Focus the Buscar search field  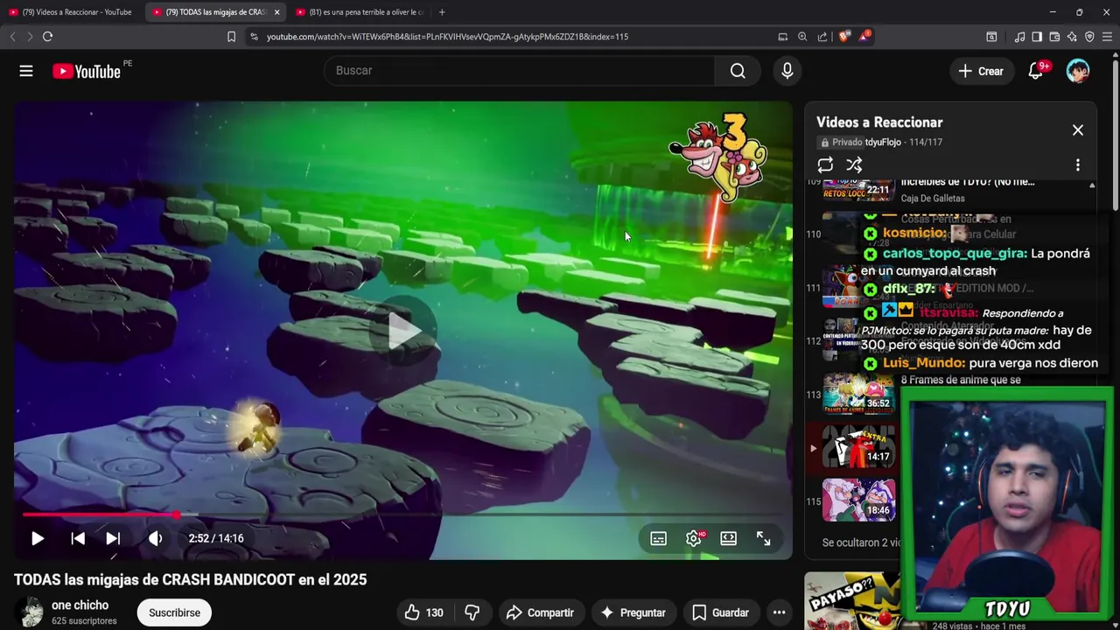[519, 71]
